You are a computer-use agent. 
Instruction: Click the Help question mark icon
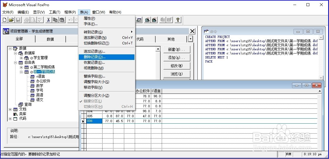(178, 20)
